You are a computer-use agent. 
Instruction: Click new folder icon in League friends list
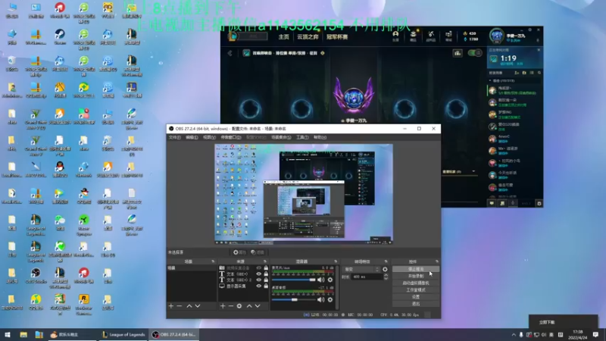[524, 73]
